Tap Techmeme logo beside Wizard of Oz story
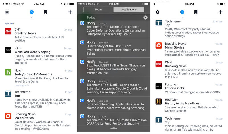The image size is (228, 134). [158, 23]
